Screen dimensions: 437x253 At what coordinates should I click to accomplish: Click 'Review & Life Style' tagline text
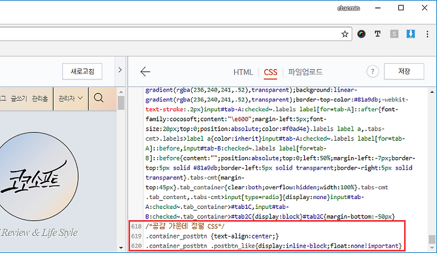(x=39, y=232)
